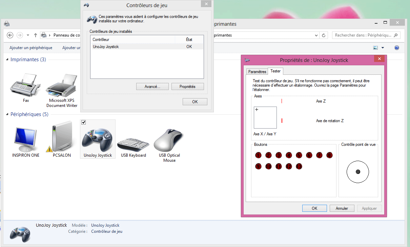Click the Avancé... button
Viewport: 410px width, 247px height.
point(152,87)
